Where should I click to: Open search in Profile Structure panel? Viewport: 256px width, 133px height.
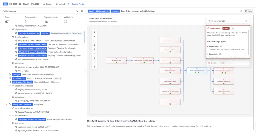pos(77,11)
